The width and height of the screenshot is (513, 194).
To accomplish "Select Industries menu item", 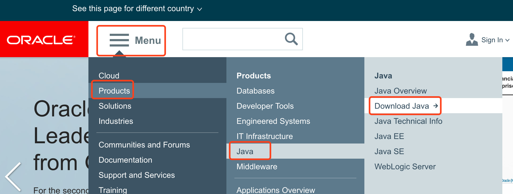I will pos(116,121).
